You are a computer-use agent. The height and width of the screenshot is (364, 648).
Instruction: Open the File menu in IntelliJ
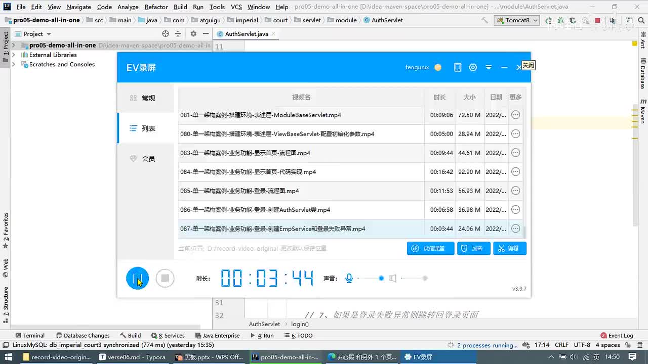coord(21,7)
